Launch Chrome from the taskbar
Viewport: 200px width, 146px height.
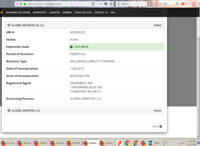point(127,143)
